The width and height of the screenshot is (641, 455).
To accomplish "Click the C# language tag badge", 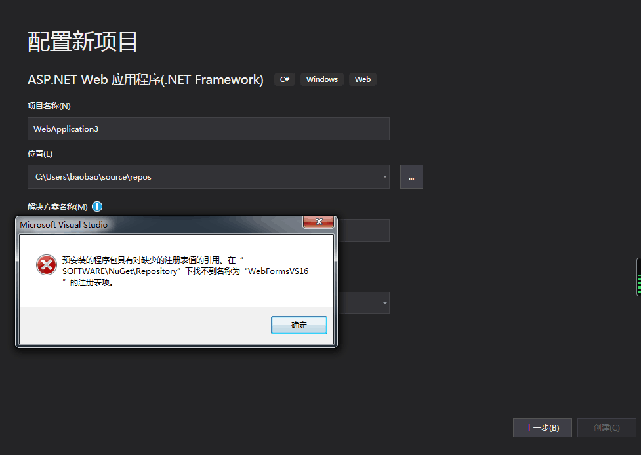I will click(x=284, y=79).
